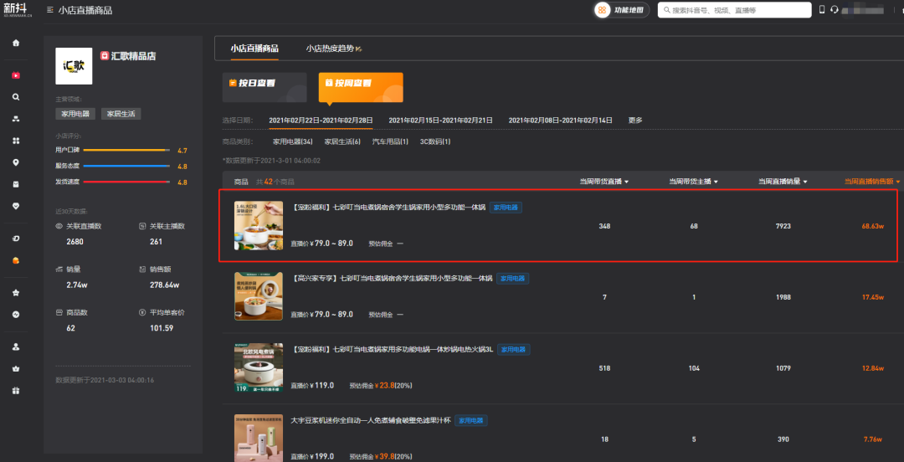Choose date range 2021年02月15日-2021年02月21日
The height and width of the screenshot is (462, 904).
pyautogui.click(x=440, y=121)
